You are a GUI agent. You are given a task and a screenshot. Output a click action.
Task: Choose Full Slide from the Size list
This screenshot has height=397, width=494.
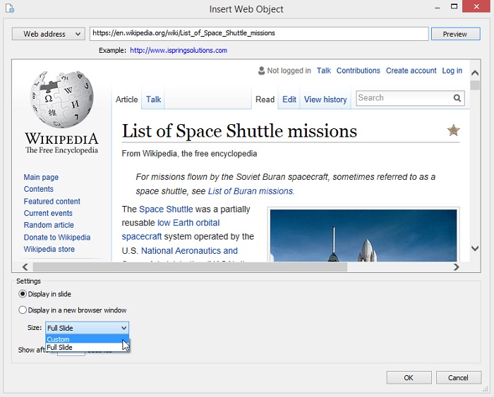(x=88, y=347)
